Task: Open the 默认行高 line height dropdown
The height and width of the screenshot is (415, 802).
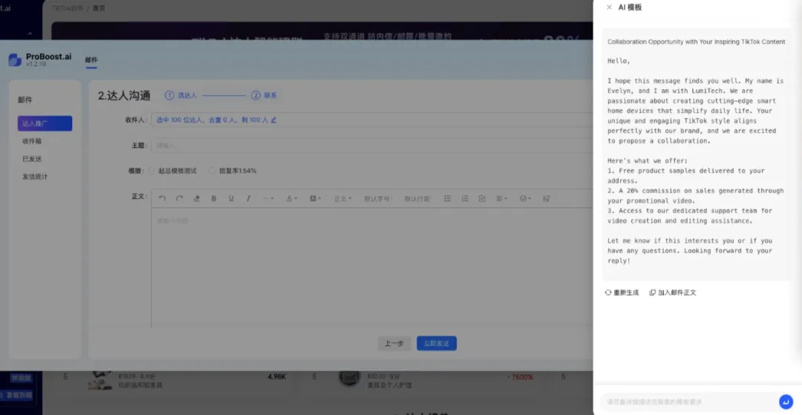Action: pyautogui.click(x=419, y=199)
